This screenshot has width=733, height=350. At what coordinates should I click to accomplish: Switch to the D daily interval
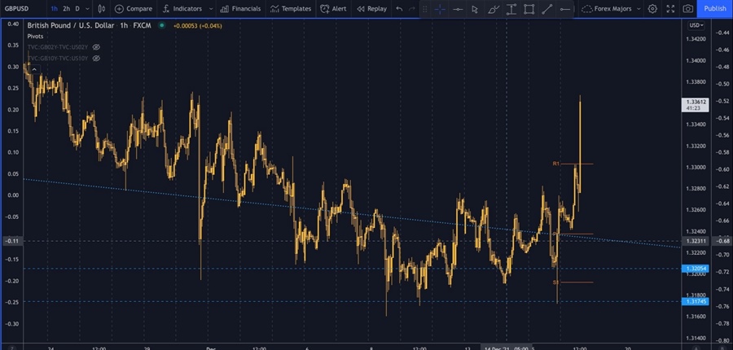[x=77, y=8]
